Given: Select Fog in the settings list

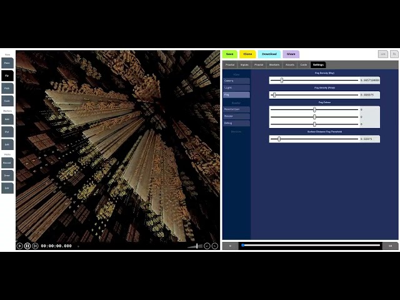Looking at the screenshot, I should pos(236,95).
